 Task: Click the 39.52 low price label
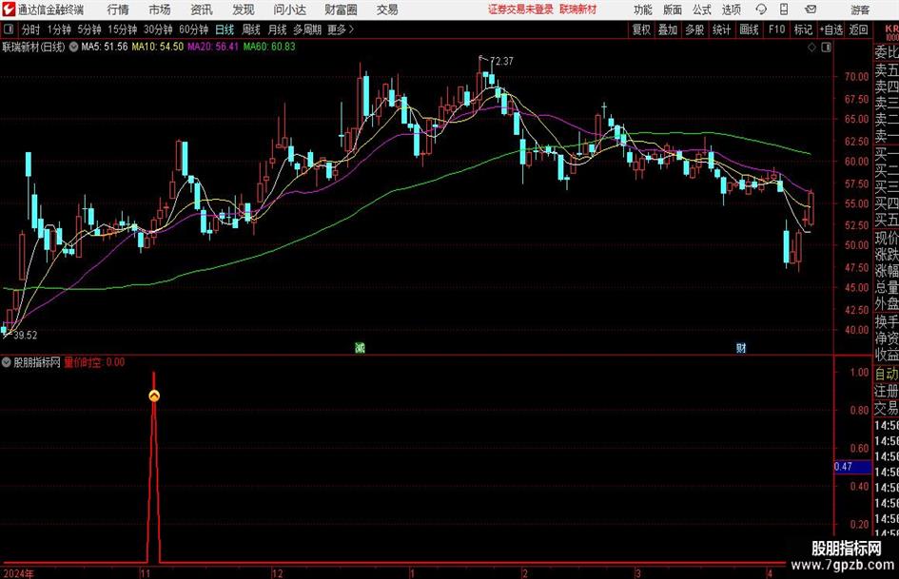tap(26, 335)
